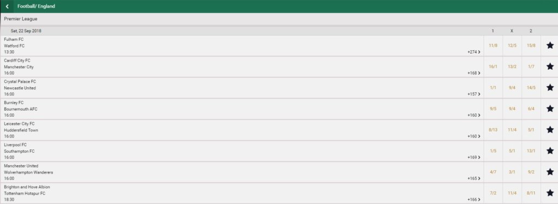Bet on Fulham home win at 11/8

tap(493, 46)
